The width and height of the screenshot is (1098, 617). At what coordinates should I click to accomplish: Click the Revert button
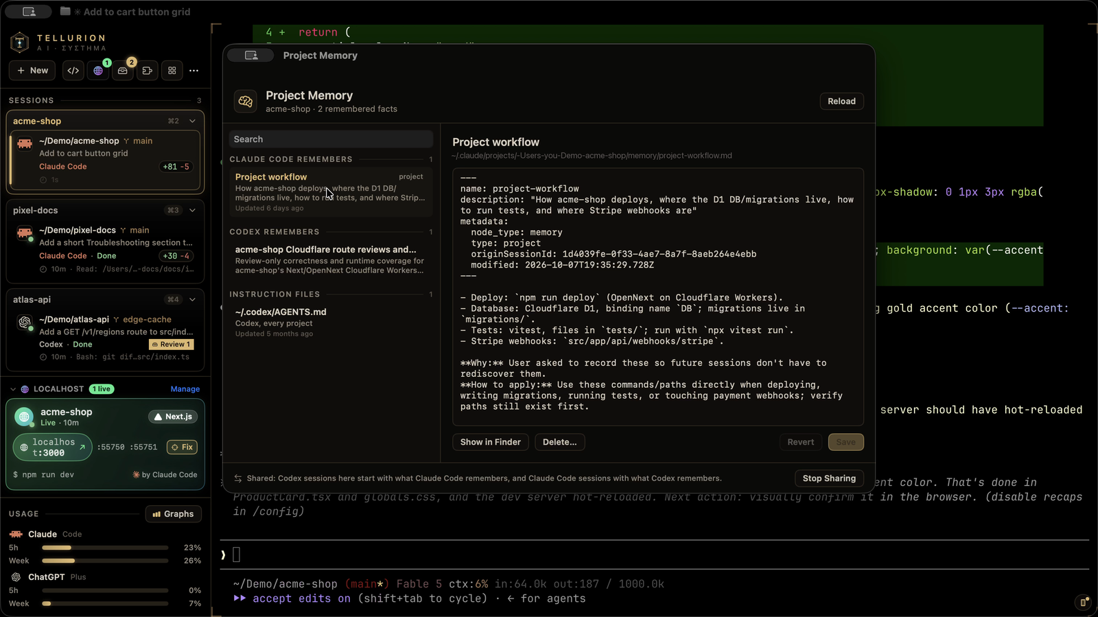tap(801, 442)
